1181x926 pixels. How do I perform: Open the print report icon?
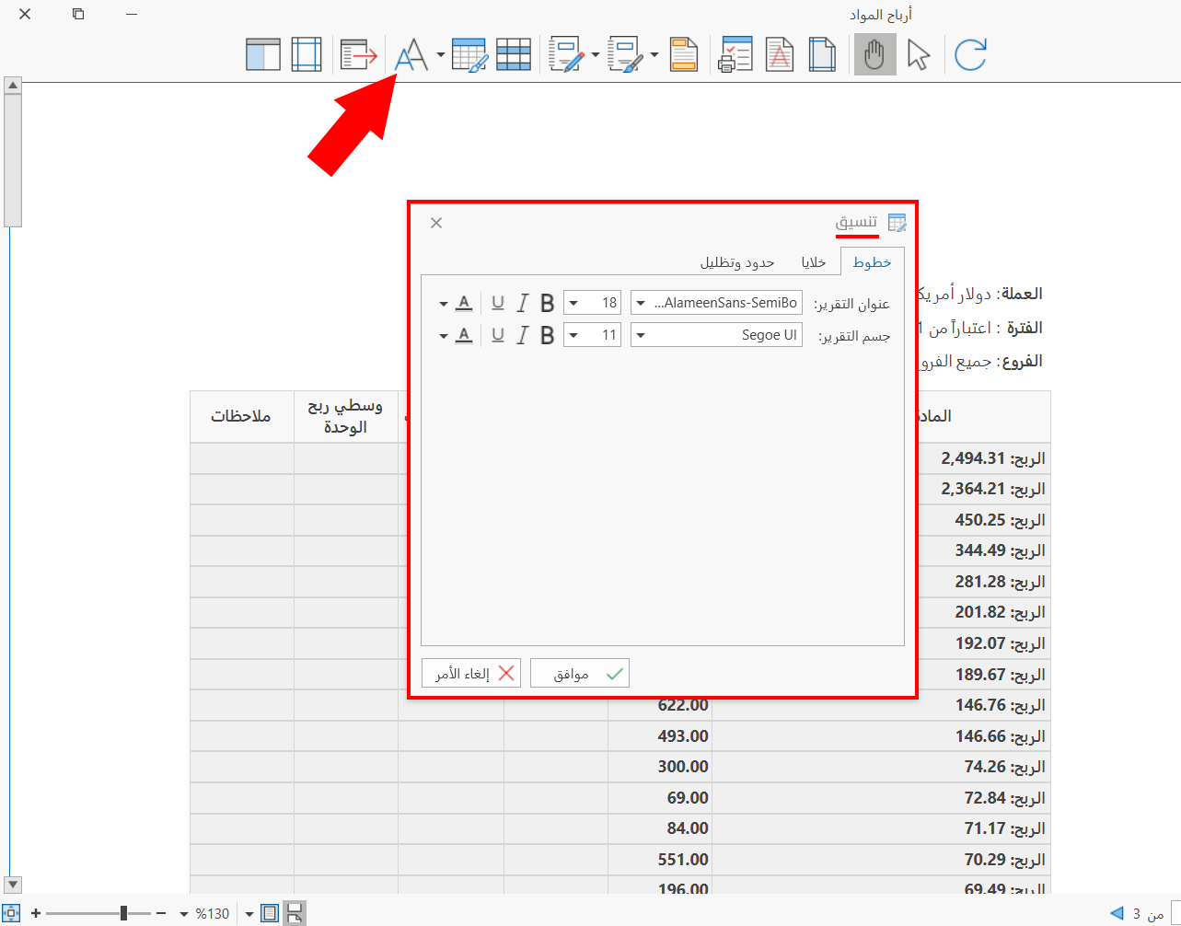(735, 54)
